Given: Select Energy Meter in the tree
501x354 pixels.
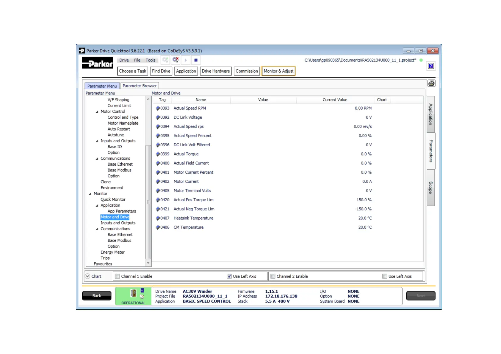Looking at the screenshot, I should coord(112,252).
